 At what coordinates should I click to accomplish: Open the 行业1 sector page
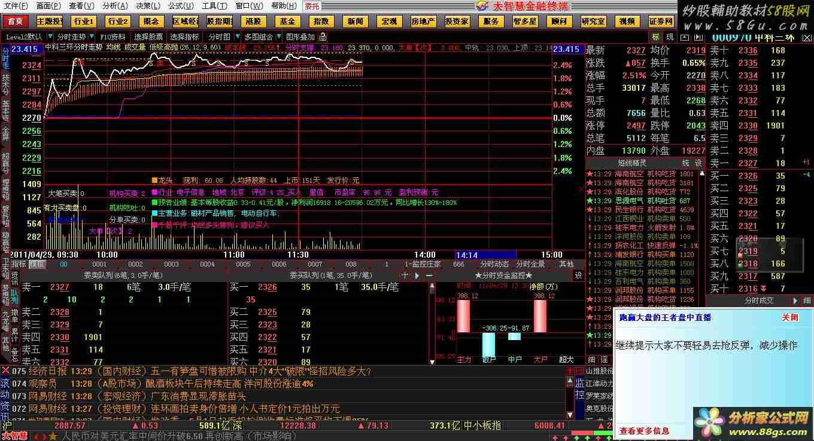click(x=83, y=22)
